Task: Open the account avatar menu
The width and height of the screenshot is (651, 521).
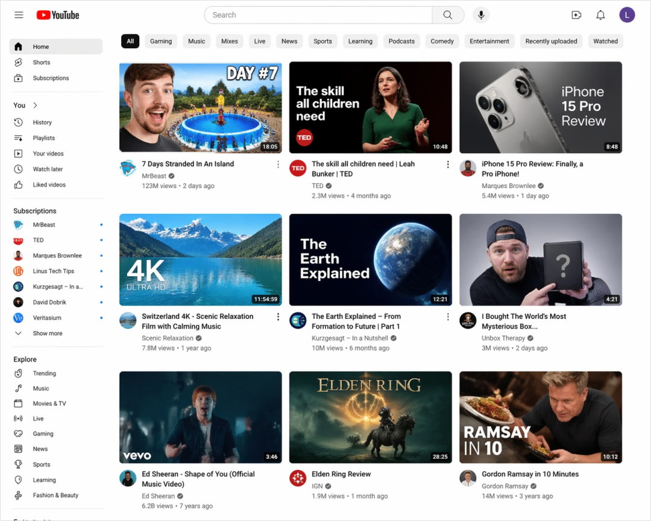Action: pos(627,15)
